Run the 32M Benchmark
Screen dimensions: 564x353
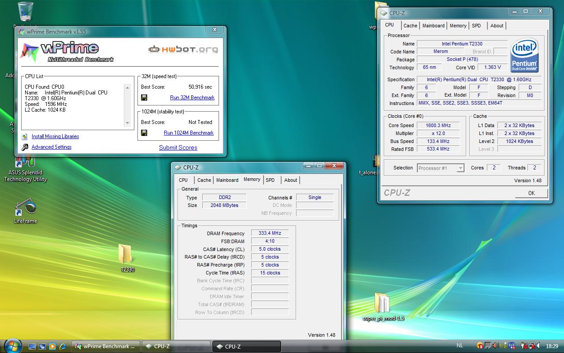pyautogui.click(x=192, y=98)
